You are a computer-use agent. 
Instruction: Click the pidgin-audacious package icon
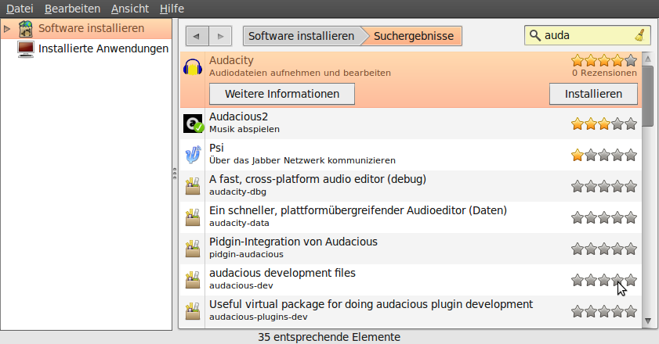pos(193,249)
